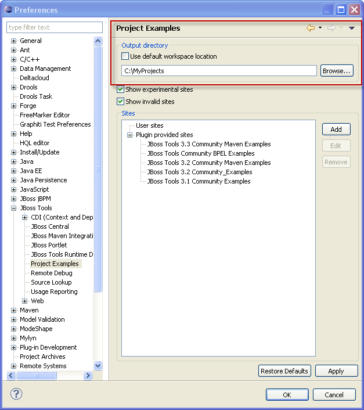The width and height of the screenshot is (364, 410).
Task: Click the Apply button
Action: coord(336,371)
